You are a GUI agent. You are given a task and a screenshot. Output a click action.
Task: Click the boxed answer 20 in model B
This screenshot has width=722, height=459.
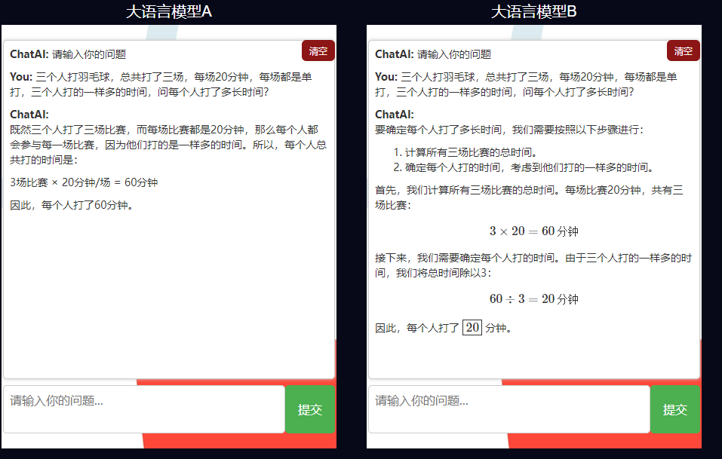[472, 327]
